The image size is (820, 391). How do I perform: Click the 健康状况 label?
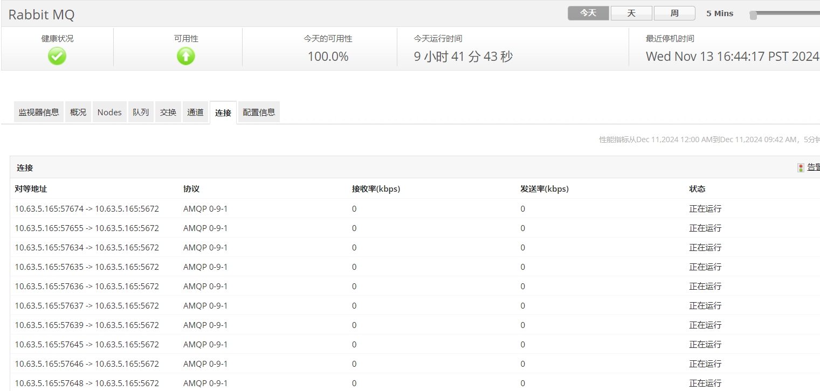(x=57, y=39)
